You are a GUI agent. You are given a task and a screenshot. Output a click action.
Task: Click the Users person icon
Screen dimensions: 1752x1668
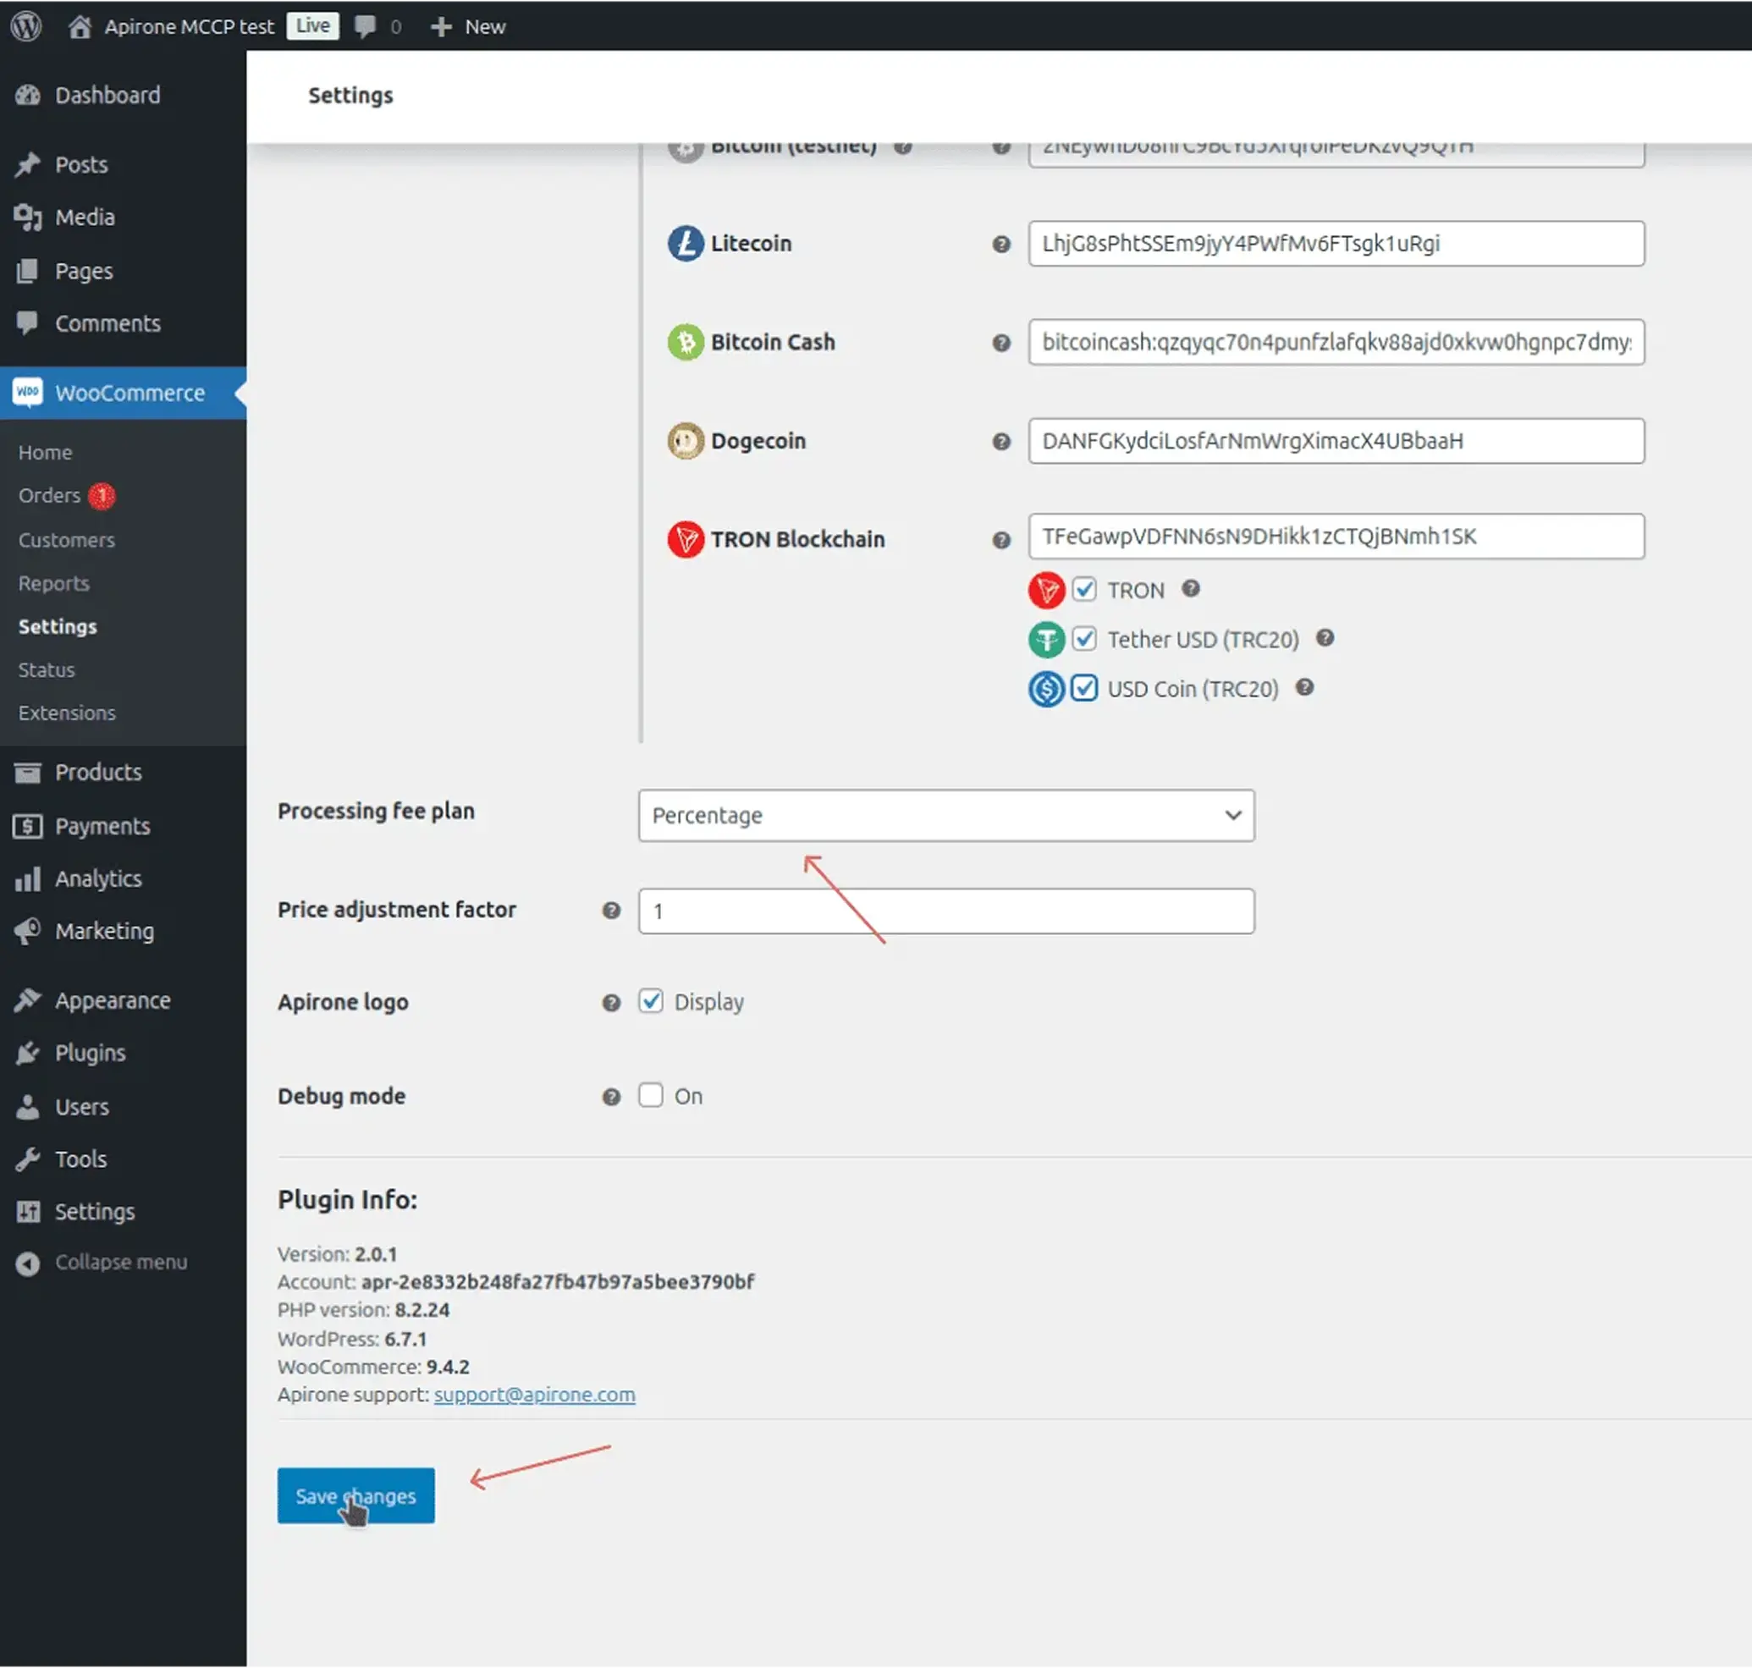coord(28,1107)
